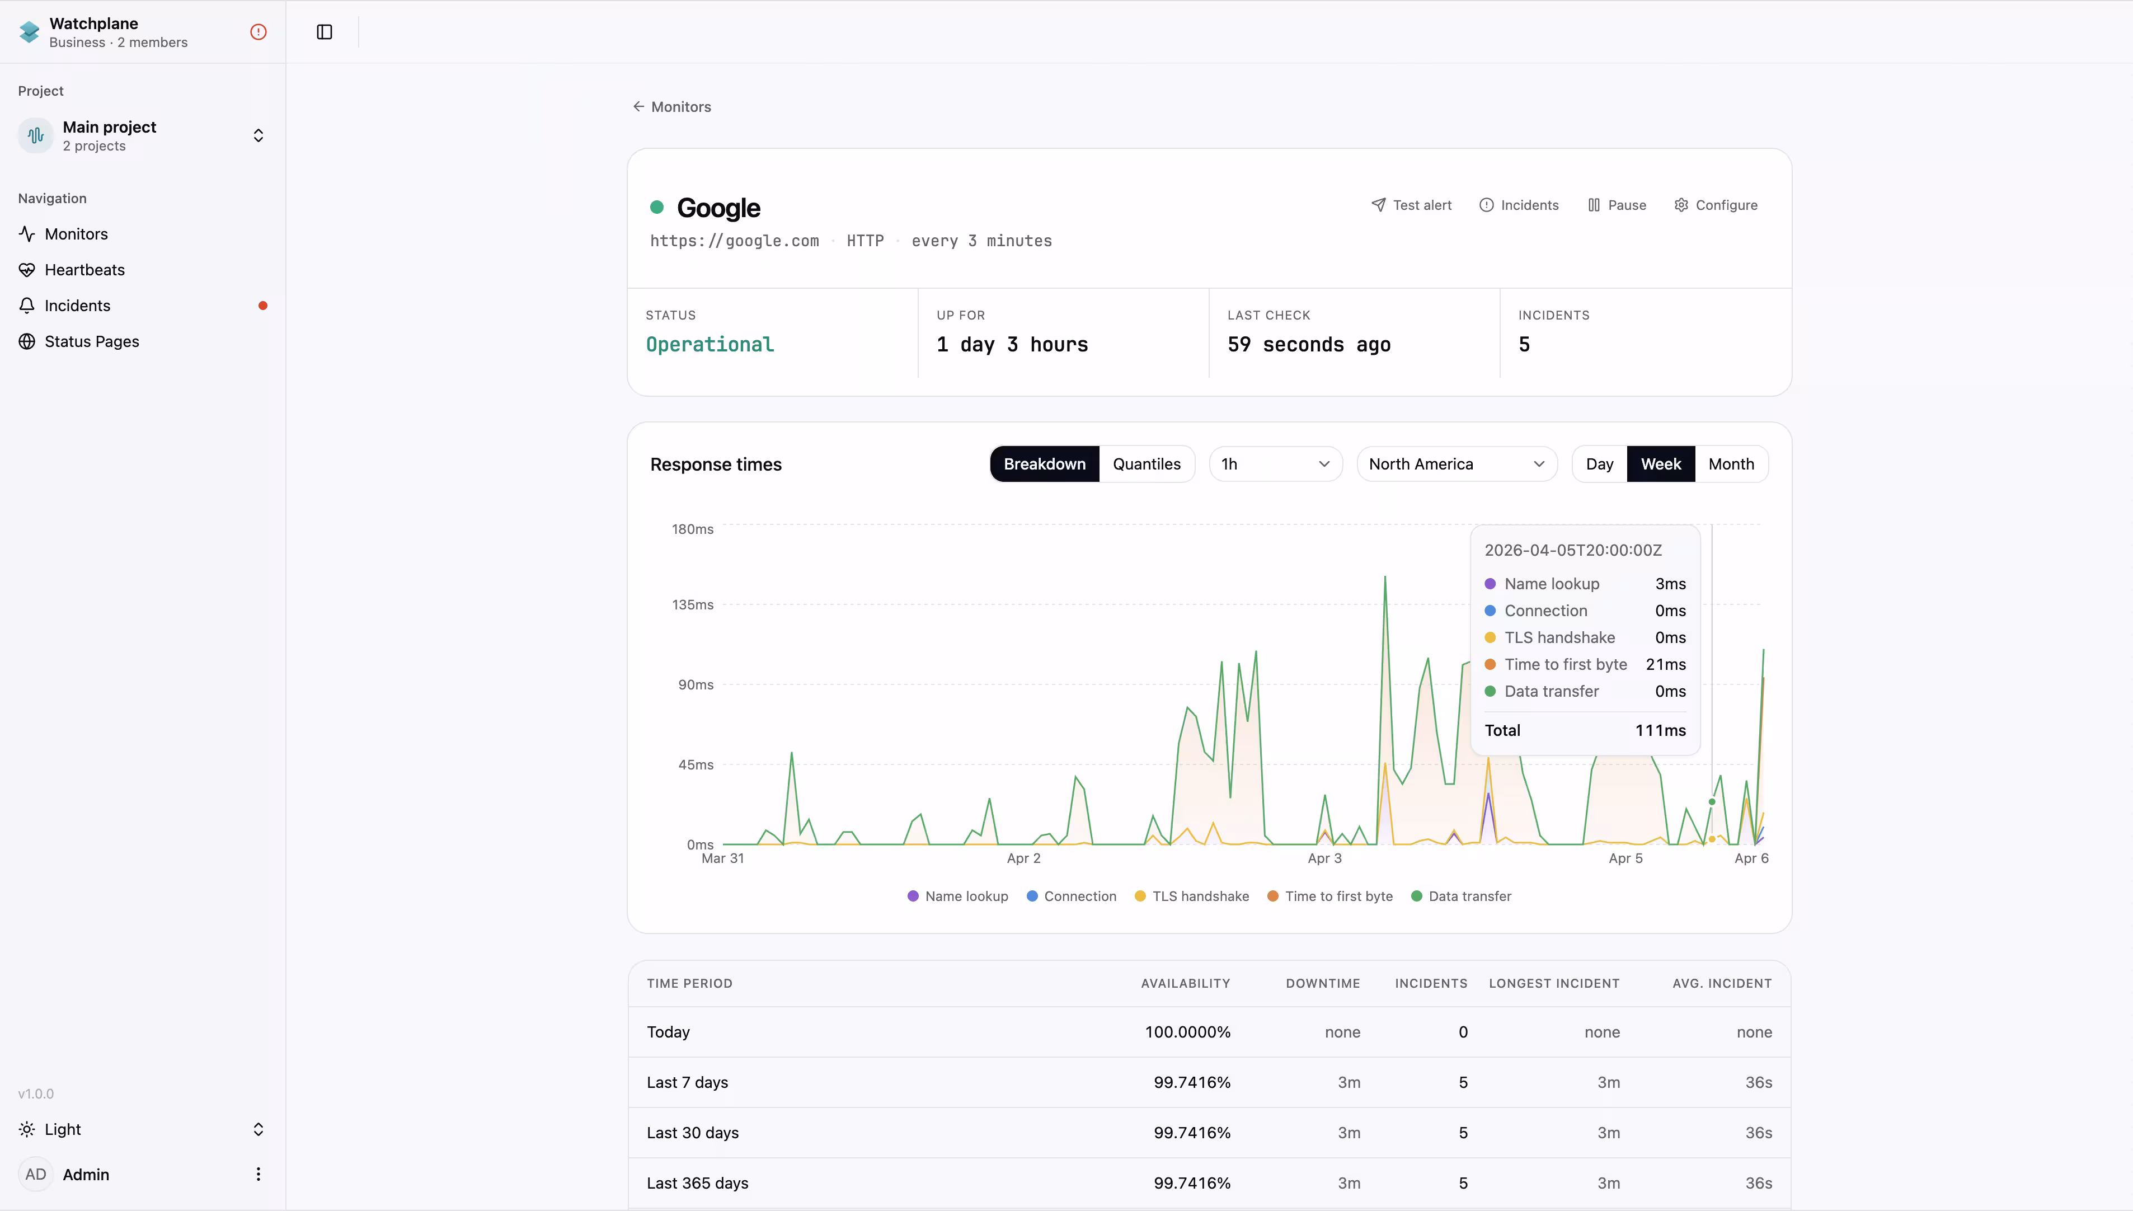The height and width of the screenshot is (1211, 2133).
Task: Click the back arrow next to Monitors
Action: coord(638,106)
